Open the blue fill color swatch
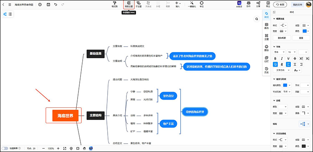 pyautogui.click(x=285, y=85)
